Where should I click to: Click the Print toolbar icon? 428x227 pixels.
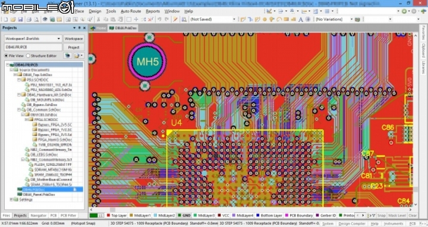tap(29, 20)
